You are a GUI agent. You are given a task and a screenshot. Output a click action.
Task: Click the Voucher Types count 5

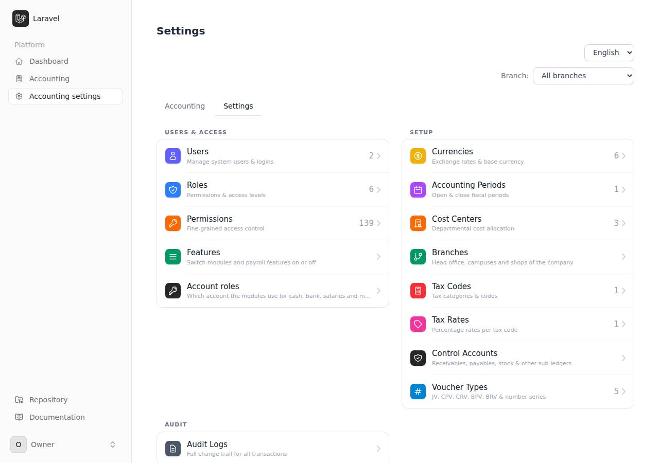click(616, 391)
